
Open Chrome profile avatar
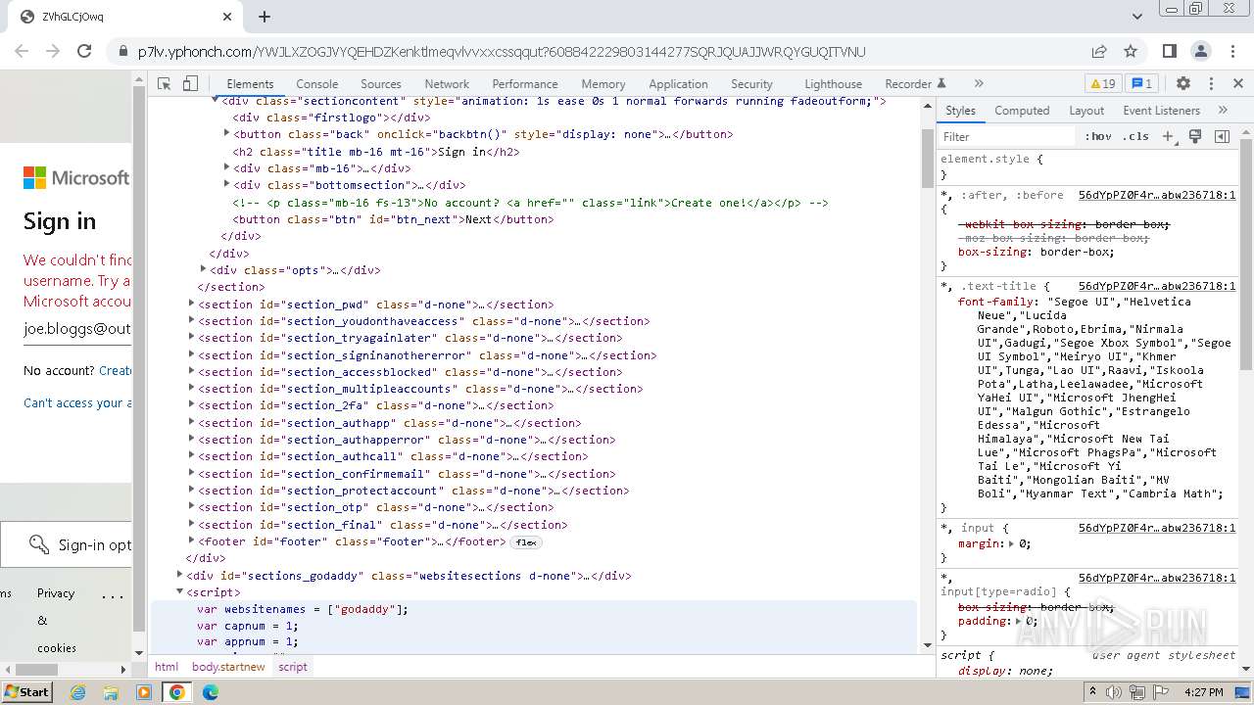click(1201, 52)
